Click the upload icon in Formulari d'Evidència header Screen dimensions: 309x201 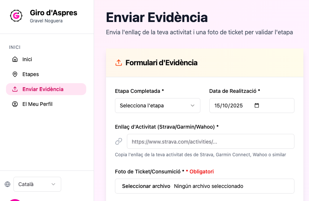pyautogui.click(x=119, y=63)
